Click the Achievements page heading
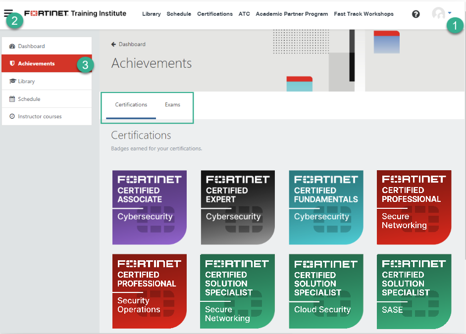Screen dimensions: 466x334 click(152, 63)
